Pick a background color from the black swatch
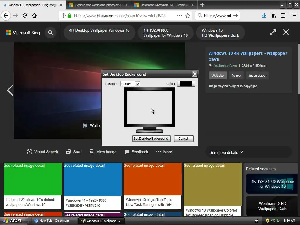Image resolution: width=300 pixels, height=225 pixels. pyautogui.click(x=186, y=84)
